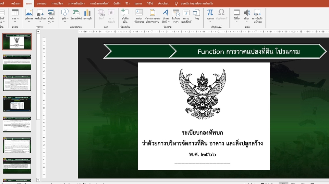Click the text 'ระเบียบกองทัพบก' on slide

tap(202, 132)
